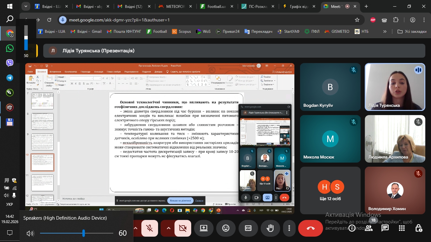Toggle the turned-off camera button

click(183, 228)
